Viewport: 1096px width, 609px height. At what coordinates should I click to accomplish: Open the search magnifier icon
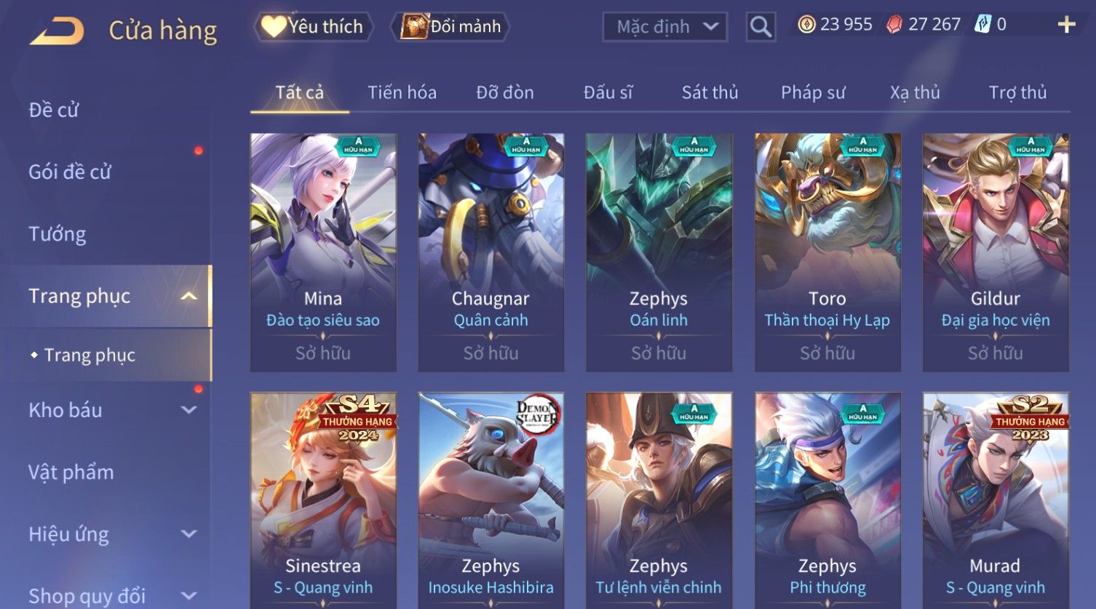761,27
